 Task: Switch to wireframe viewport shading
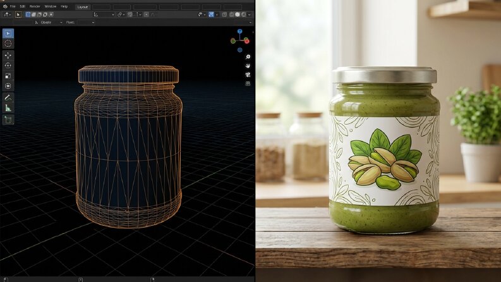pos(232,15)
